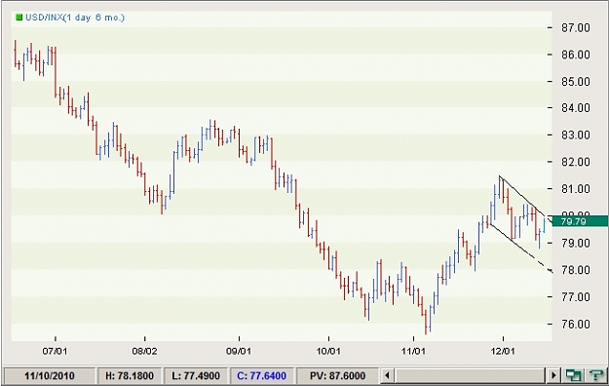This screenshot has width=609, height=386.
Task: Click the left scroll arrow of chart scrollbar
Action: [387, 376]
